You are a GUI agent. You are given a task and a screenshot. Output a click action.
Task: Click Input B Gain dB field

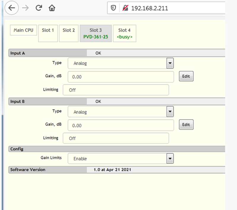121,125
